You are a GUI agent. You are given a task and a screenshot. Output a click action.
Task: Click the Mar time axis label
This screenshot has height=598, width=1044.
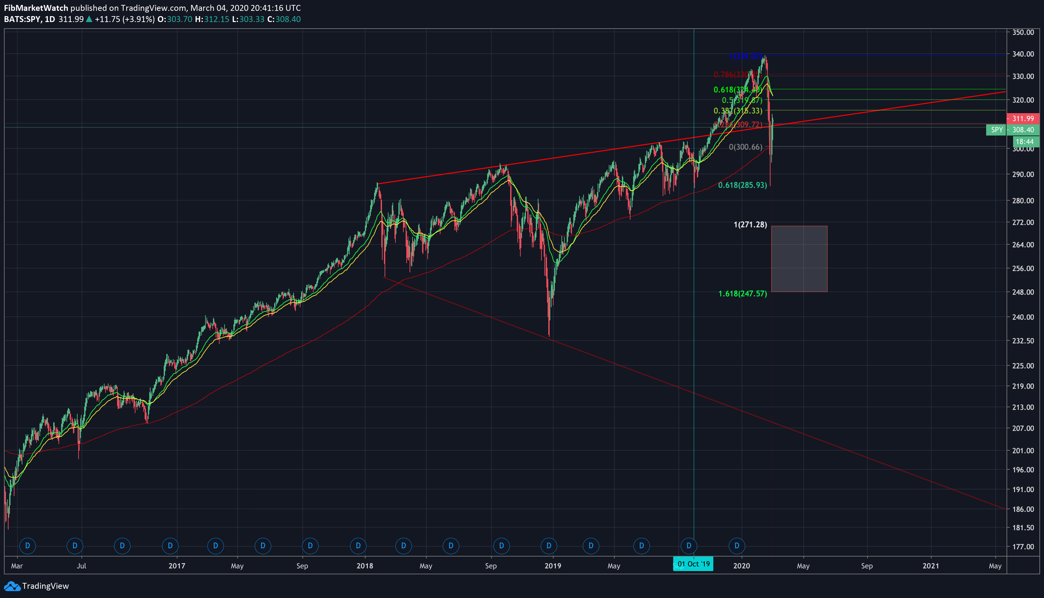pyautogui.click(x=17, y=566)
